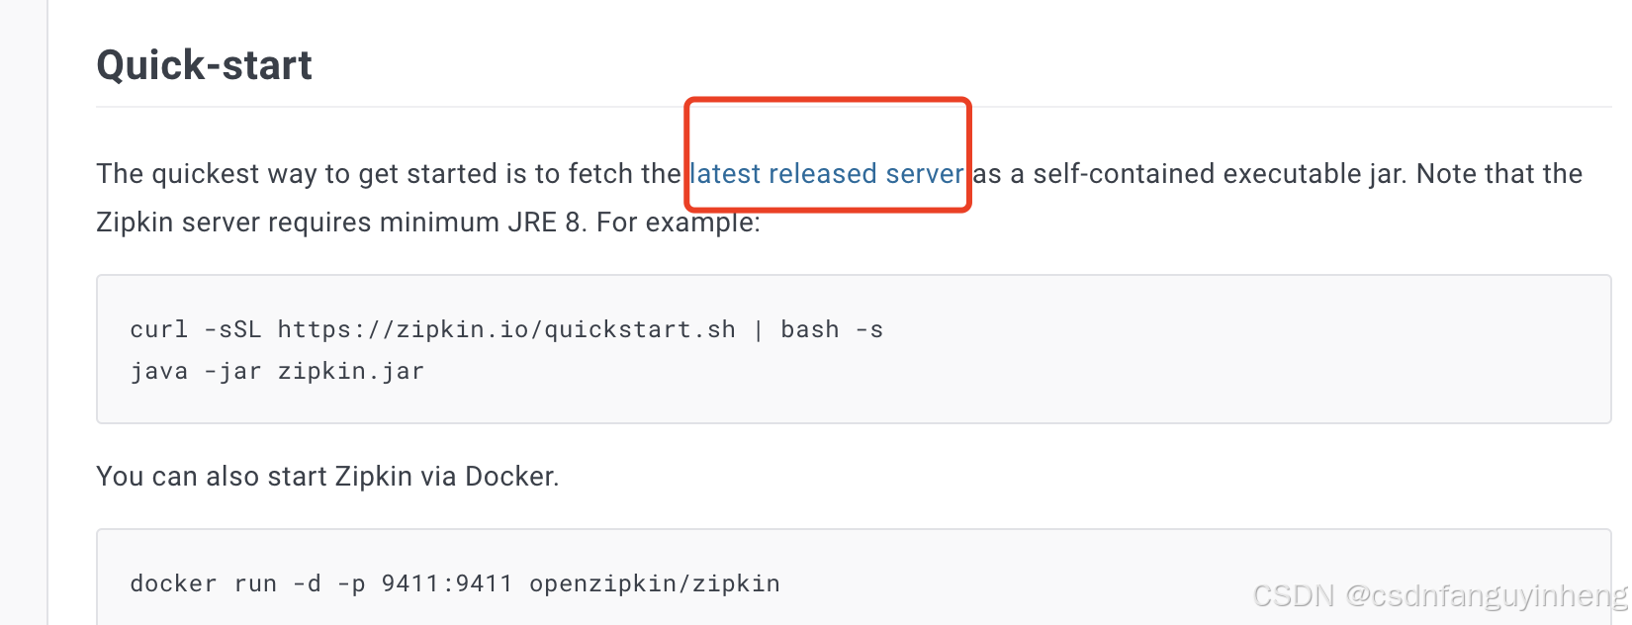Click the '-p' flag in docker command
The height and width of the screenshot is (625, 1632).
[x=351, y=583]
